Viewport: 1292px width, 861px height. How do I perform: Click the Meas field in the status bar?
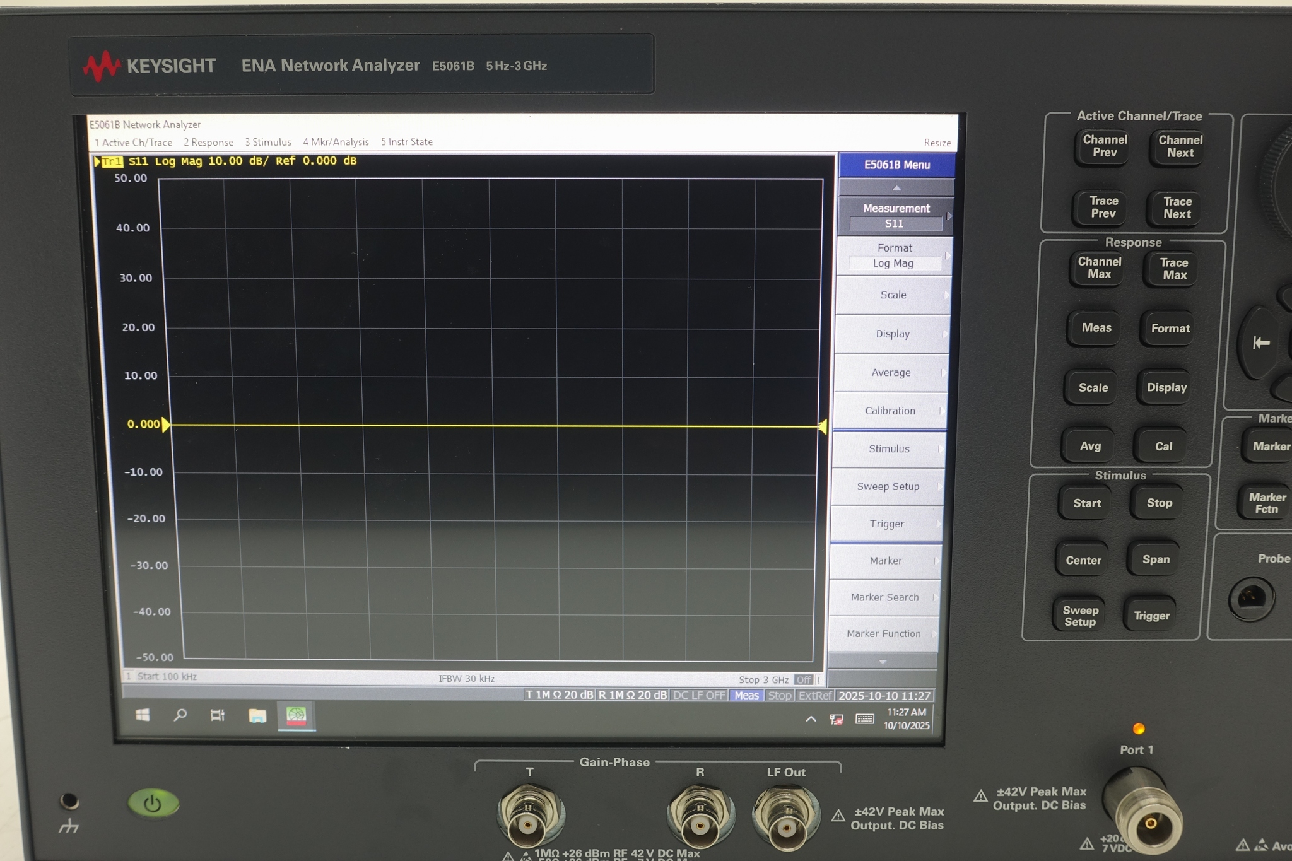pos(746,695)
